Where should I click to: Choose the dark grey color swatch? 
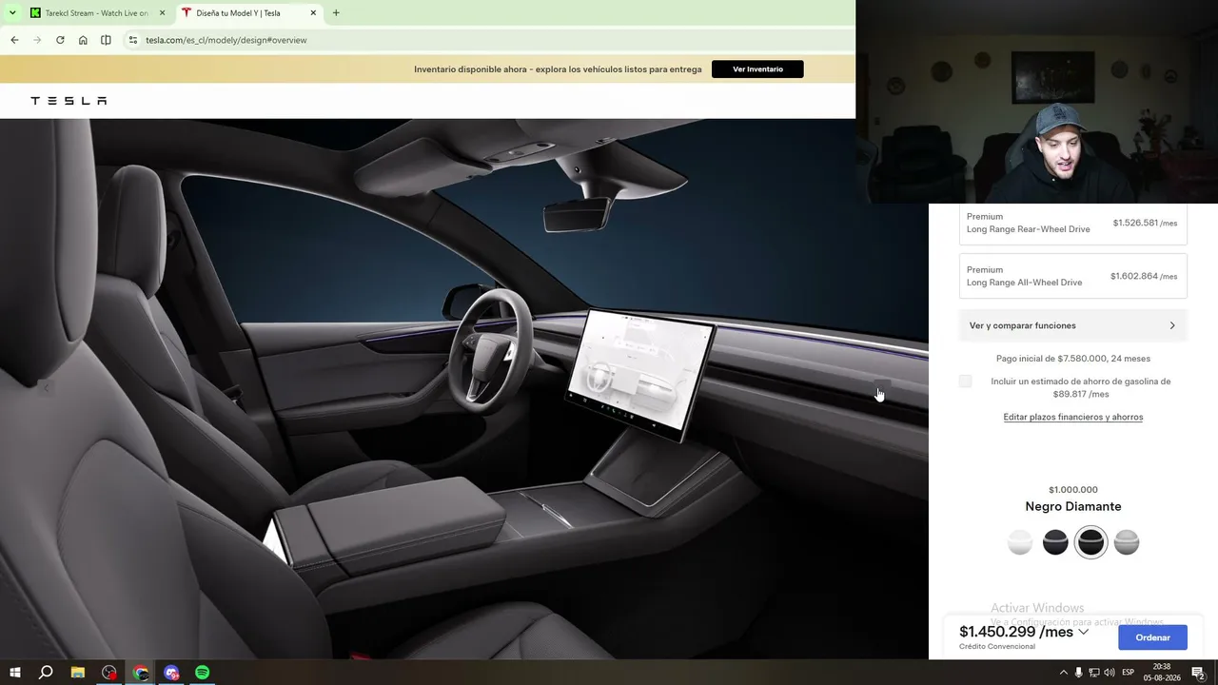[x=1055, y=542]
